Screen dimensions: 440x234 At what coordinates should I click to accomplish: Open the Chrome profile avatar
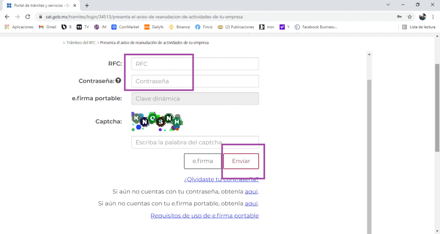coord(422,17)
